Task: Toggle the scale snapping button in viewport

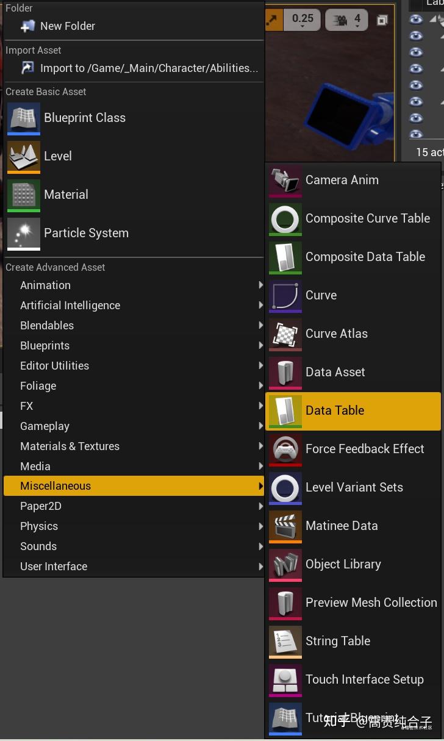Action: pyautogui.click(x=272, y=20)
